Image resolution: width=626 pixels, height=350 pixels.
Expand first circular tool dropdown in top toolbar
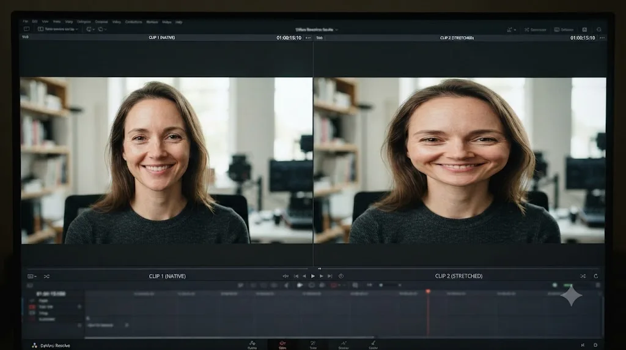91,29
